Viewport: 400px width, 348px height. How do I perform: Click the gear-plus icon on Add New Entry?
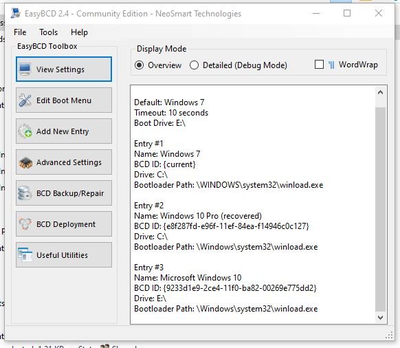coord(25,131)
